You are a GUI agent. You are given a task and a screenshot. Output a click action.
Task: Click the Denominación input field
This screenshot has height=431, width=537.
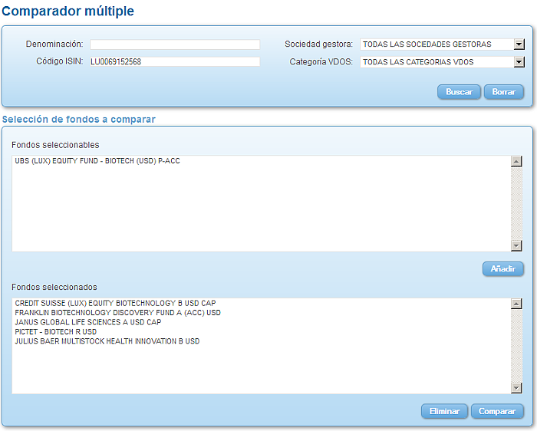175,44
